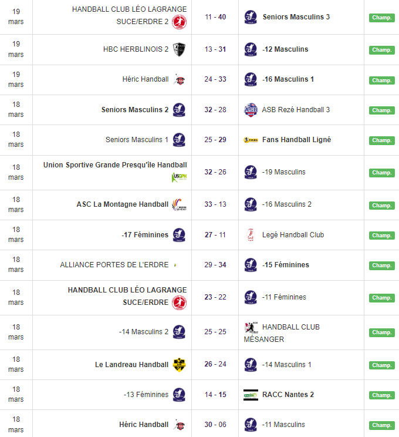399x437 pixels.
Task: Open the Seniors Masculins 3 team link
Action: pos(296,17)
